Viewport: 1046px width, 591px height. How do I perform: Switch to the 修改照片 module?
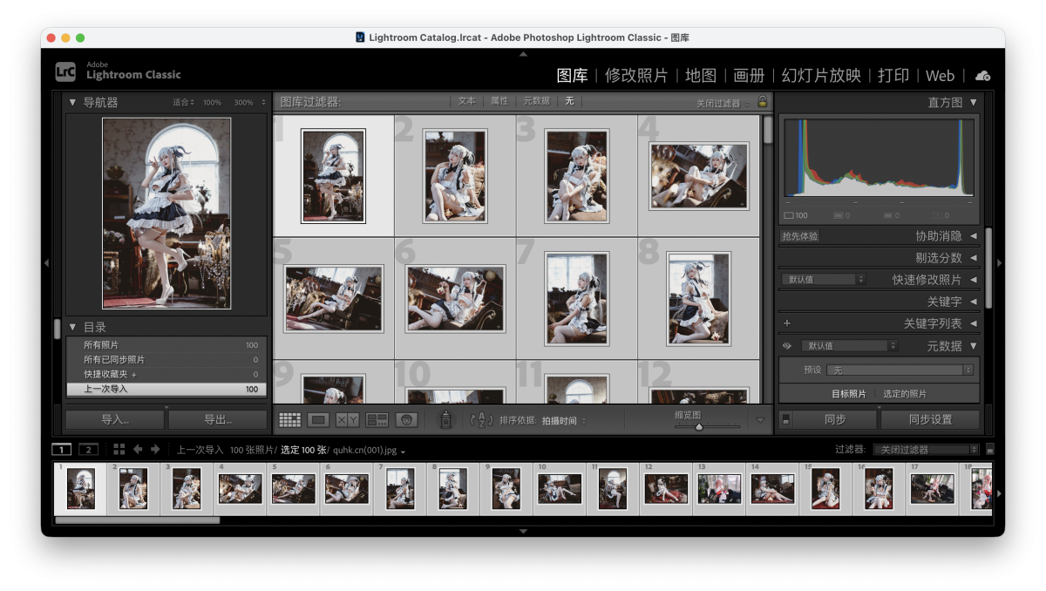point(636,76)
